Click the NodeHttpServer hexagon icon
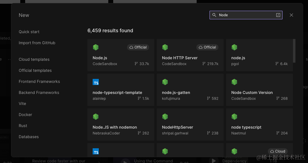Viewport: 308px width, 163px height. pos(165,117)
